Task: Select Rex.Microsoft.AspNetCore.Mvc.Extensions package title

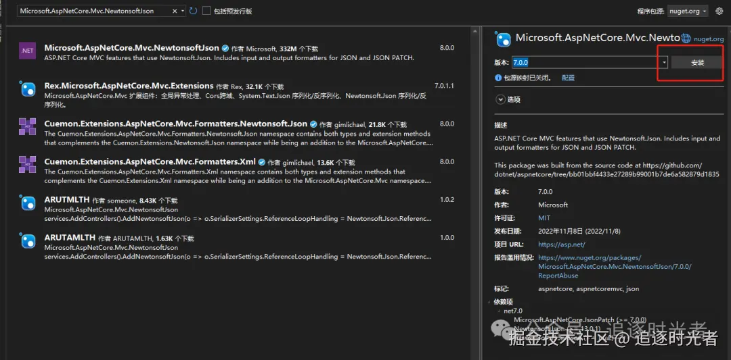Action: tap(129, 86)
